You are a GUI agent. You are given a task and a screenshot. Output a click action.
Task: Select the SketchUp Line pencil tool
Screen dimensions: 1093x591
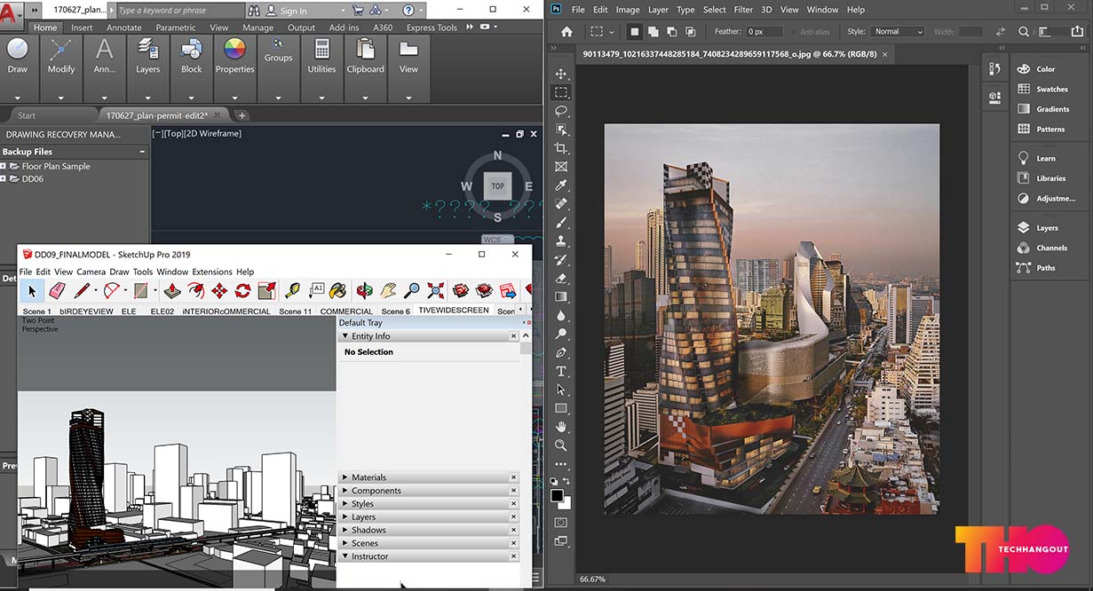(x=82, y=290)
